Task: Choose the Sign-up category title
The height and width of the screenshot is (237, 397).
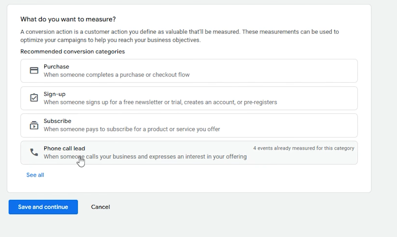Action: (54, 94)
